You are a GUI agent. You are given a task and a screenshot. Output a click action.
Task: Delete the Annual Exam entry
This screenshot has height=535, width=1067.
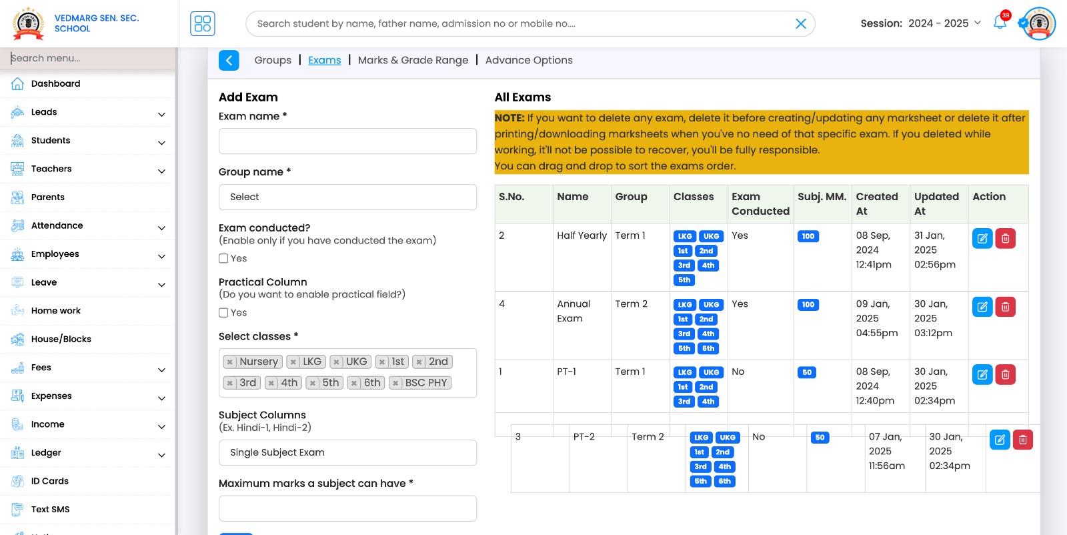tap(1006, 307)
